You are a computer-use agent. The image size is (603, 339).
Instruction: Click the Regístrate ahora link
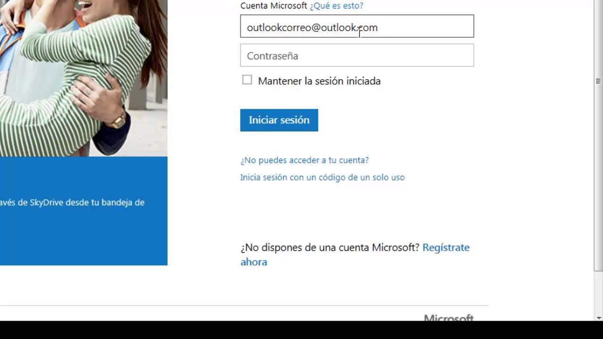click(x=355, y=255)
